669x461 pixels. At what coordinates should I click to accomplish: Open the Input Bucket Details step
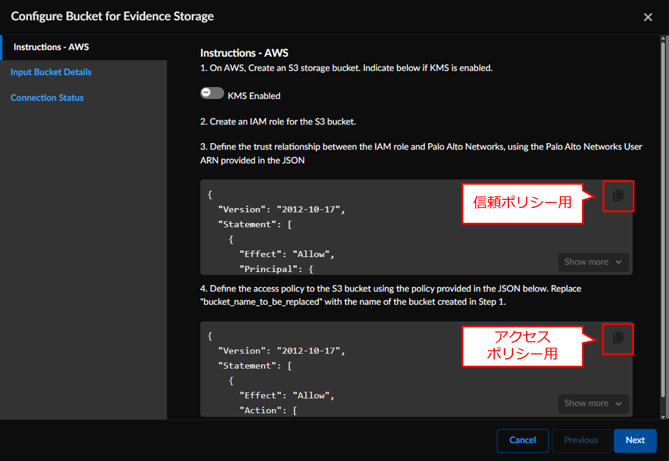click(51, 72)
